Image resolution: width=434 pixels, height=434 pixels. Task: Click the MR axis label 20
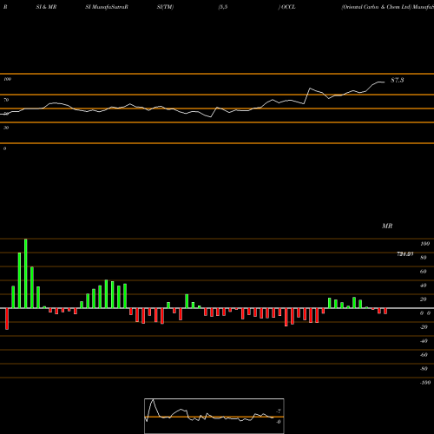point(424,299)
